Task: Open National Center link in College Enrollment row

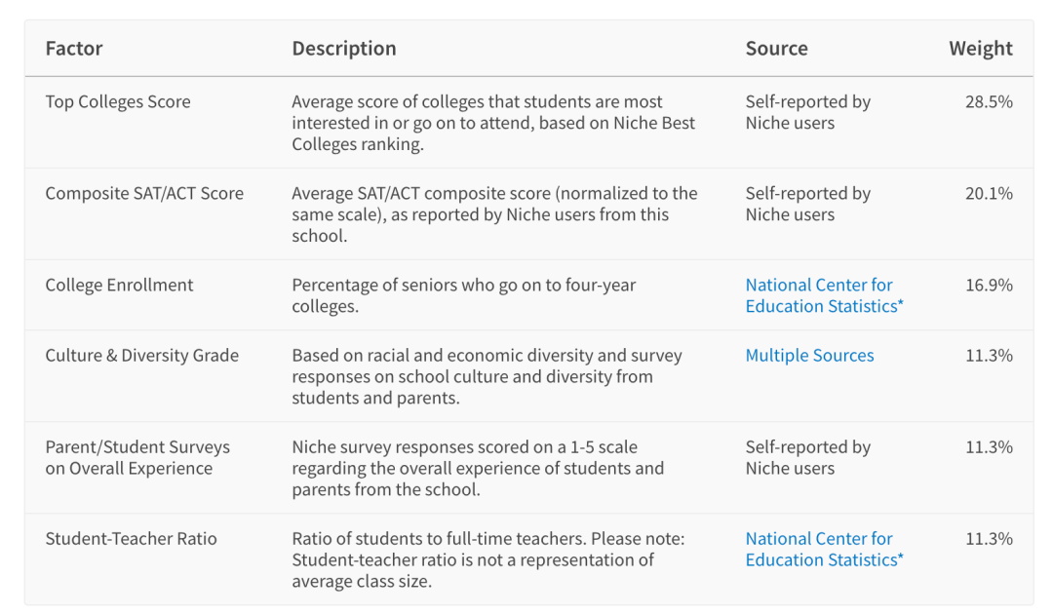Action: coord(819,295)
